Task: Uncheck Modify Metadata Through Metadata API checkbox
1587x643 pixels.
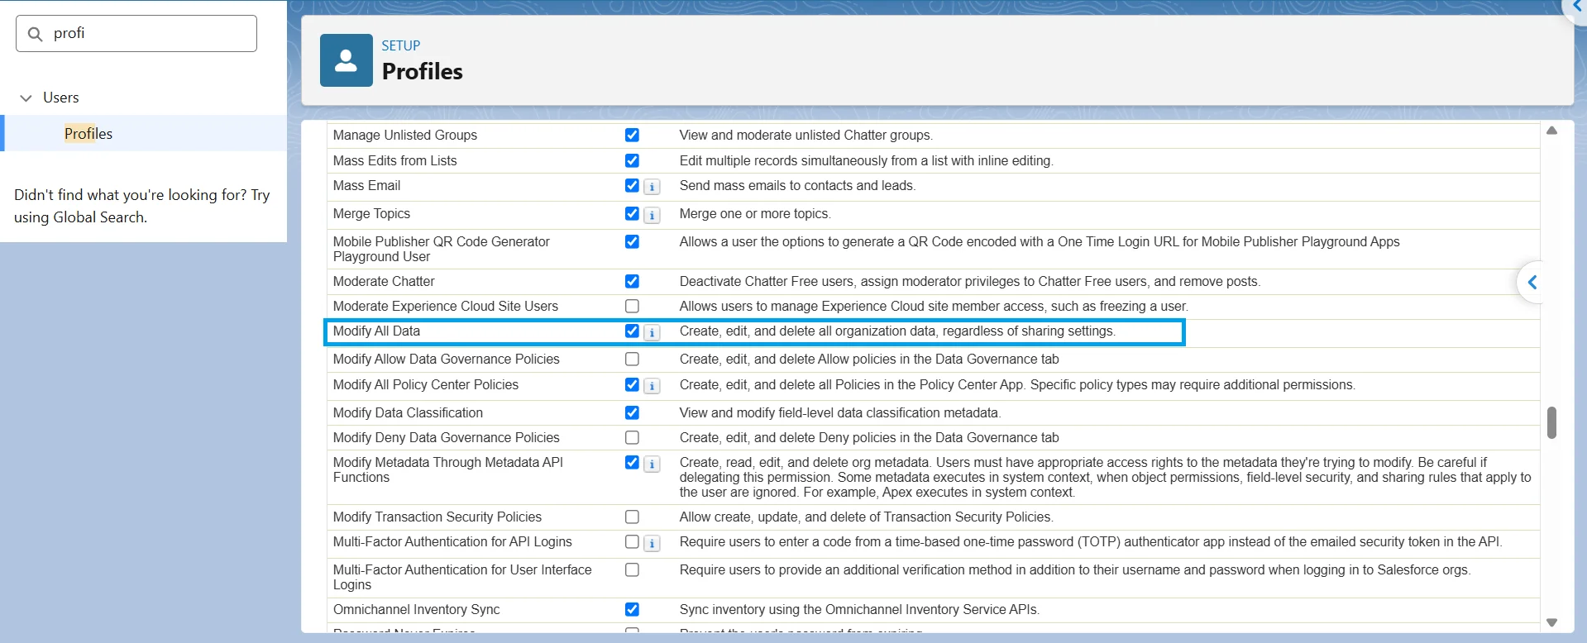Action: [x=632, y=462]
